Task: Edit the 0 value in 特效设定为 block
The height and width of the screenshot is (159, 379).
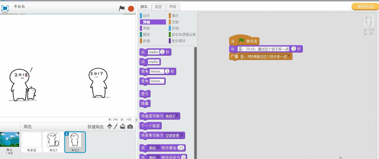Action: coord(184,157)
